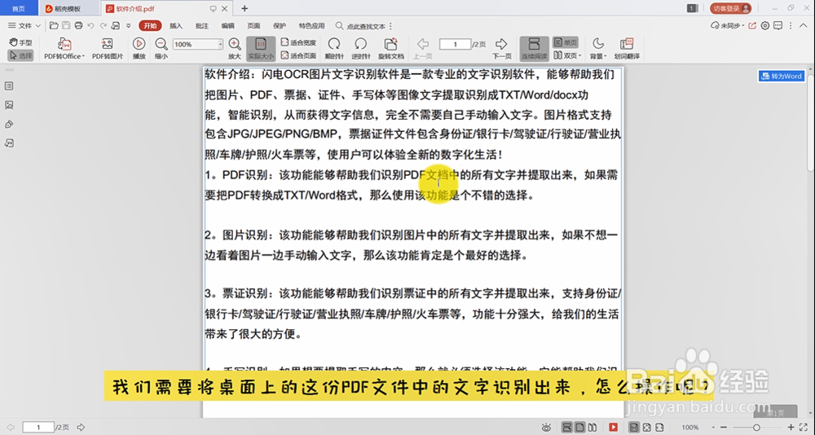Open 双页 double-page dropdown
The height and width of the screenshot is (435, 815).
click(x=567, y=55)
